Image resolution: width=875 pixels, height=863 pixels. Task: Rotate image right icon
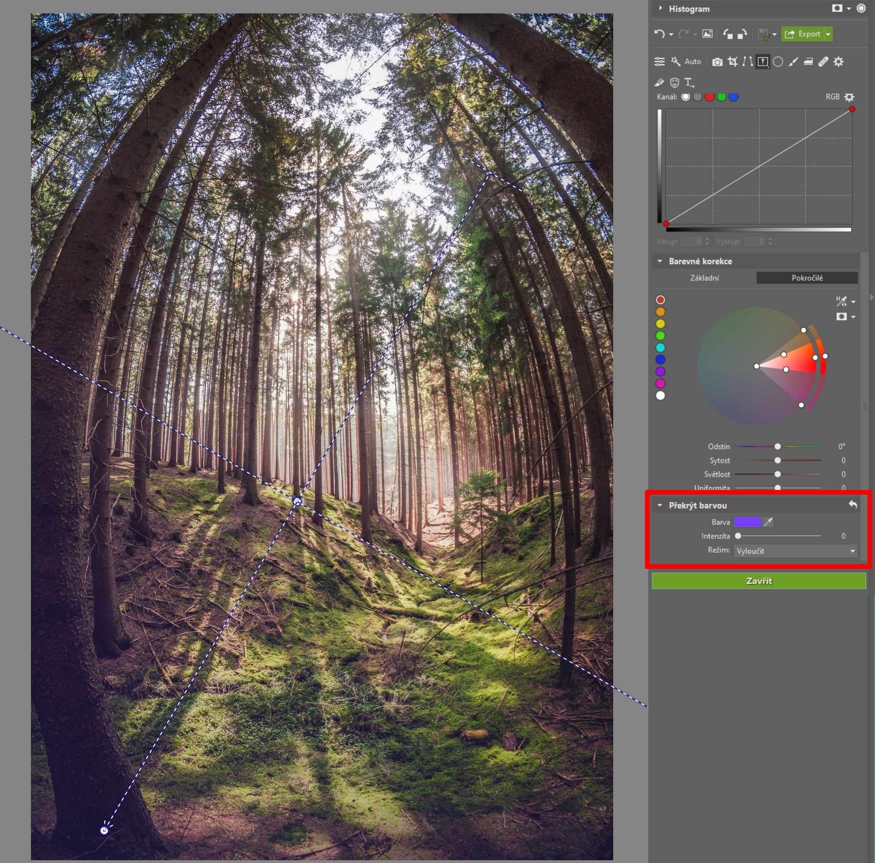point(742,34)
